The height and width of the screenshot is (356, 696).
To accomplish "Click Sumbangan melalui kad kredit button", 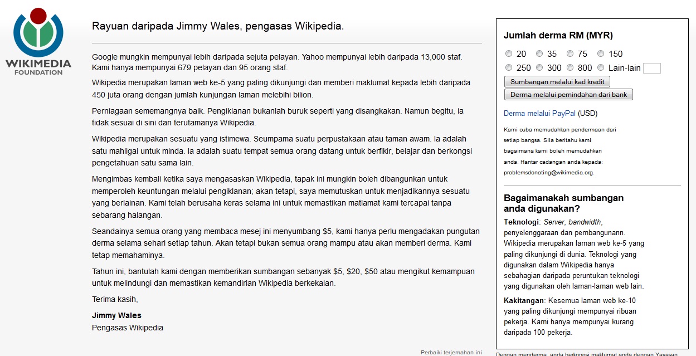I will 557,82.
